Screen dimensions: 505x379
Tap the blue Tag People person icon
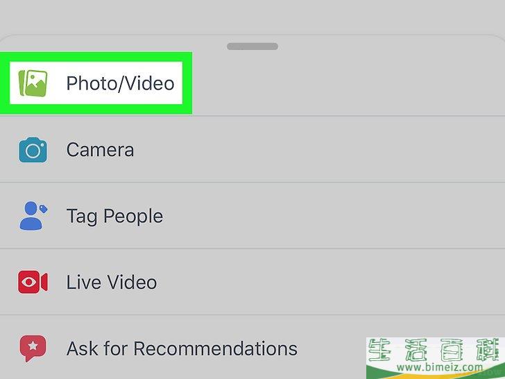click(33, 216)
